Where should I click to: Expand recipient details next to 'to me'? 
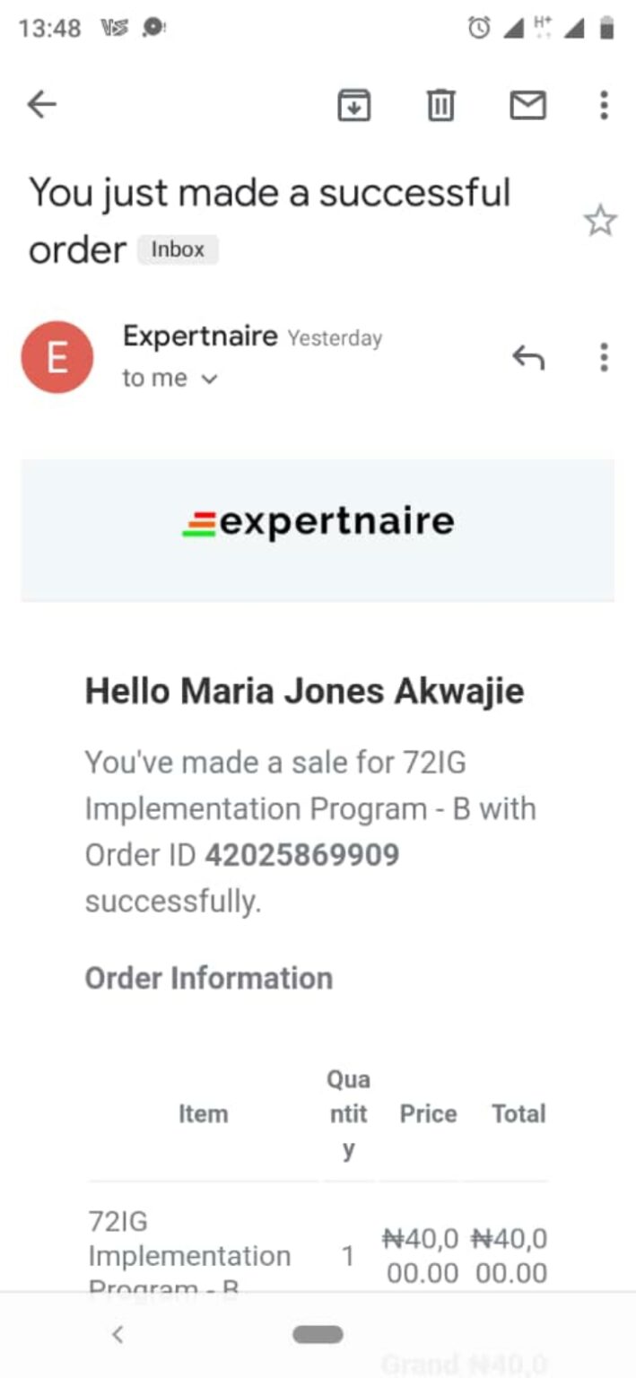[x=210, y=379]
